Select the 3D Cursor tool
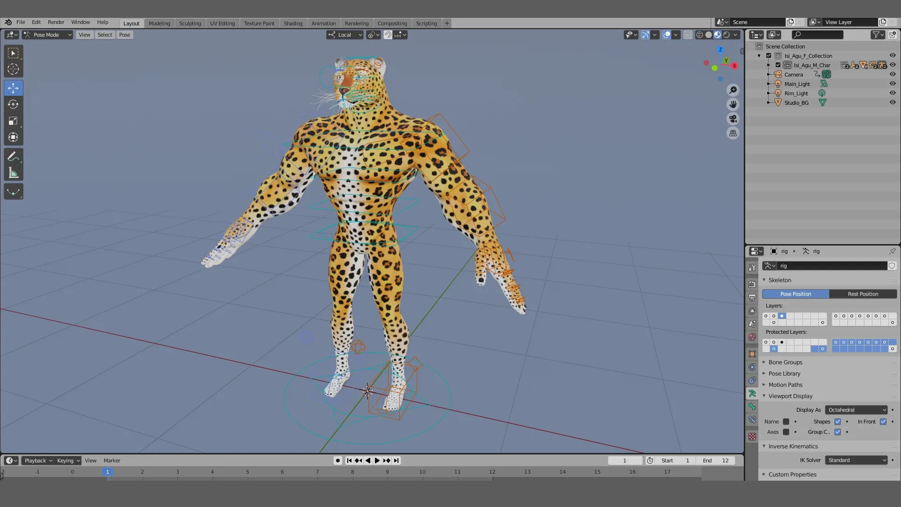Image resolution: width=901 pixels, height=507 pixels. pos(13,69)
